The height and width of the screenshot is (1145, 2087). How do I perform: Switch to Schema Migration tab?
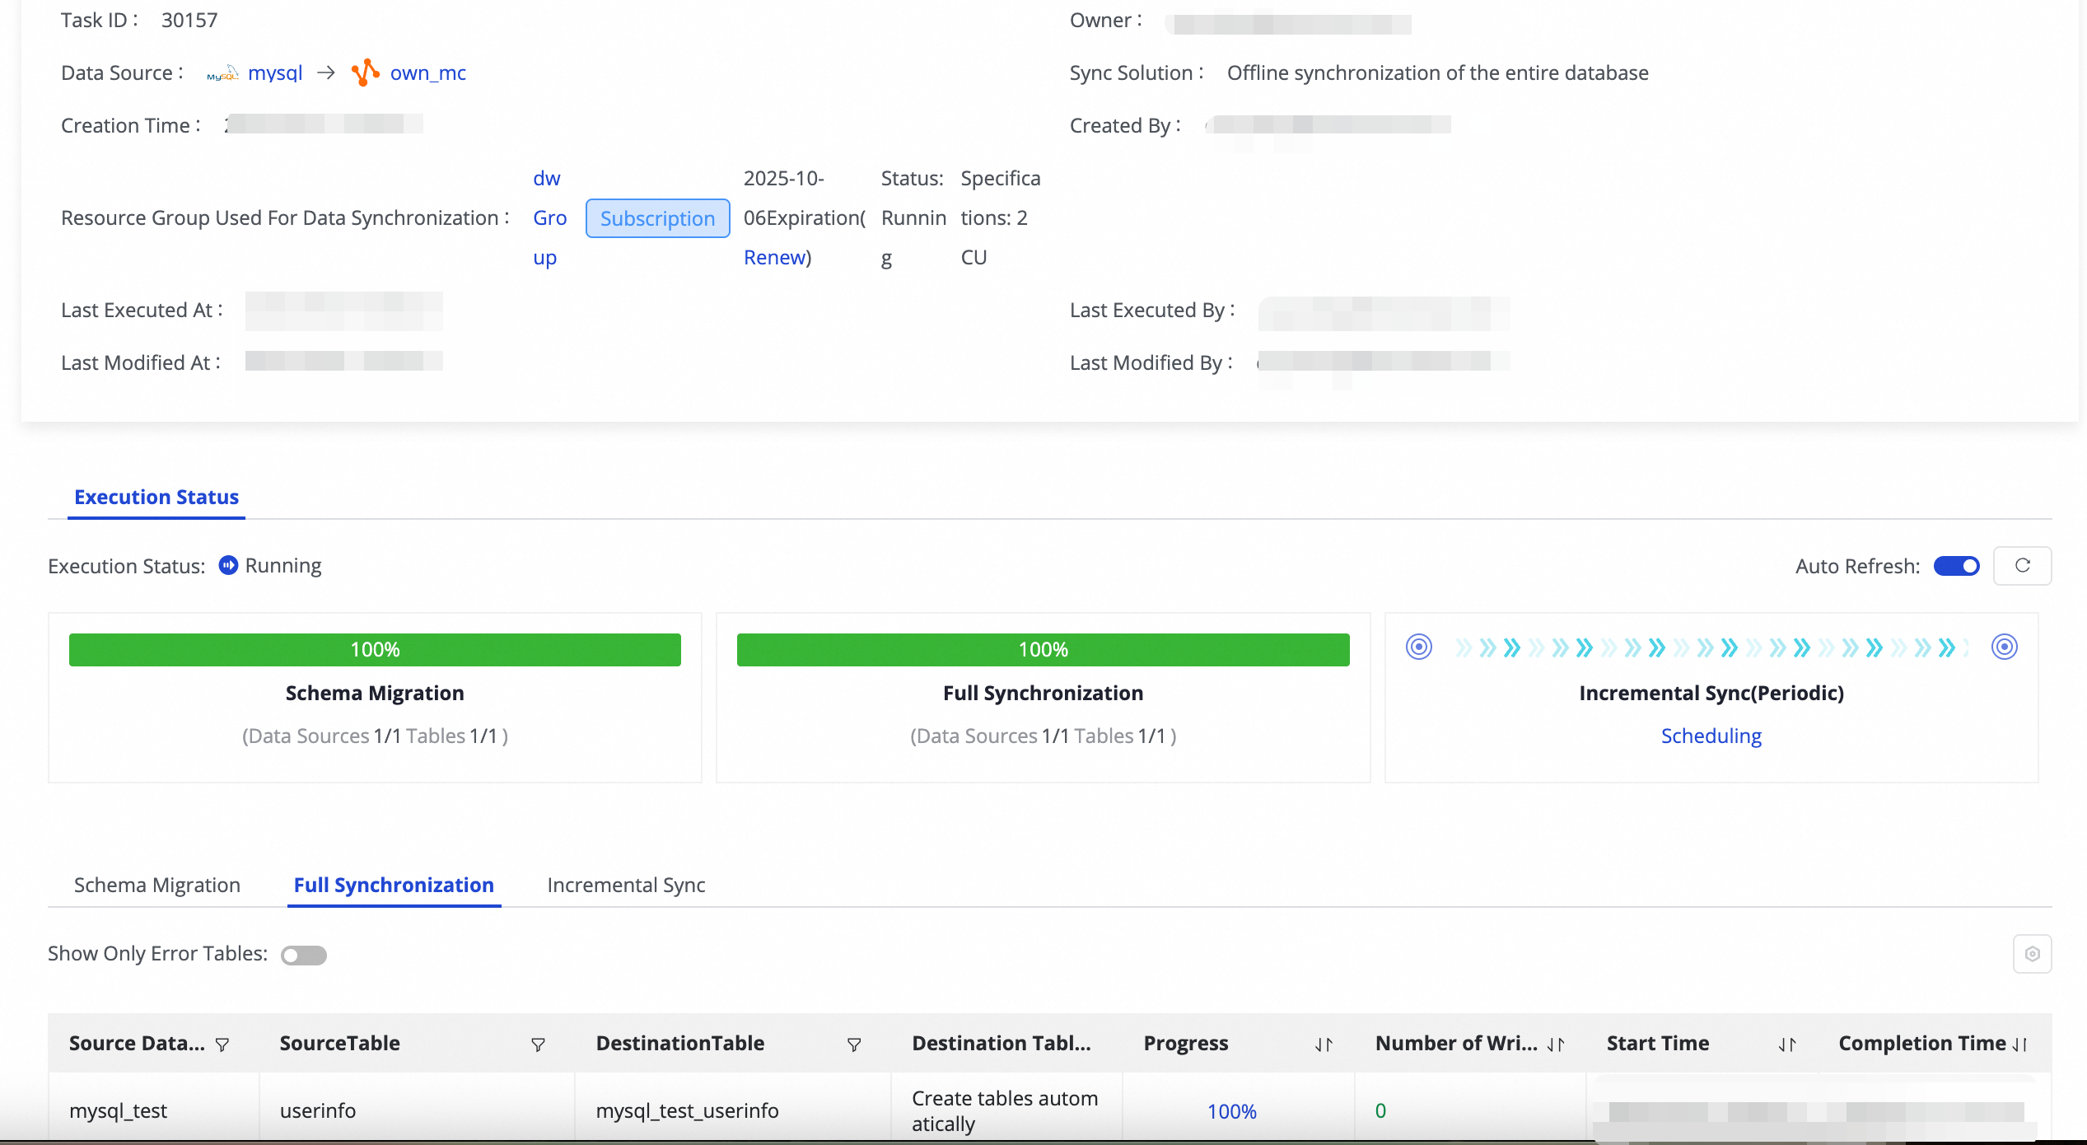click(156, 885)
